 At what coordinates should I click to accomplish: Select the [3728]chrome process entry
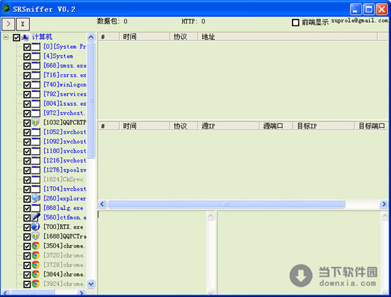65,265
